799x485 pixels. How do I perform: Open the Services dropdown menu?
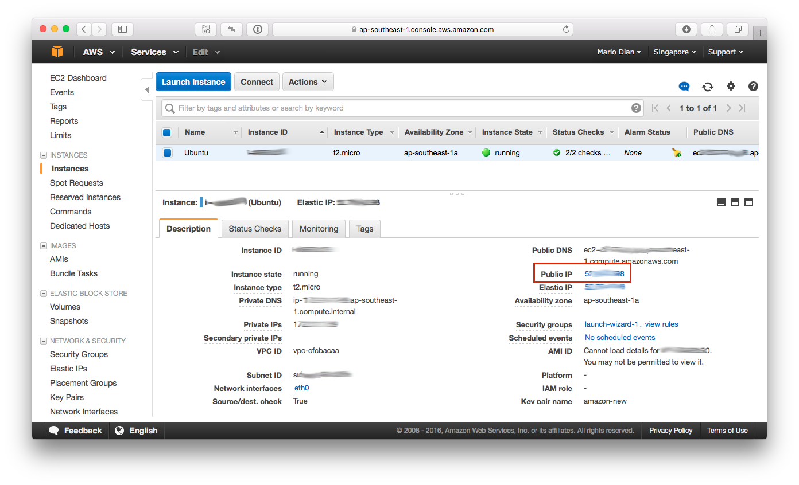point(154,52)
